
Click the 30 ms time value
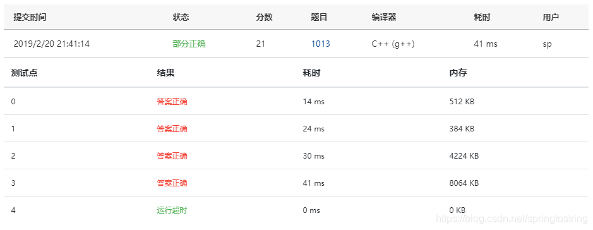(313, 156)
